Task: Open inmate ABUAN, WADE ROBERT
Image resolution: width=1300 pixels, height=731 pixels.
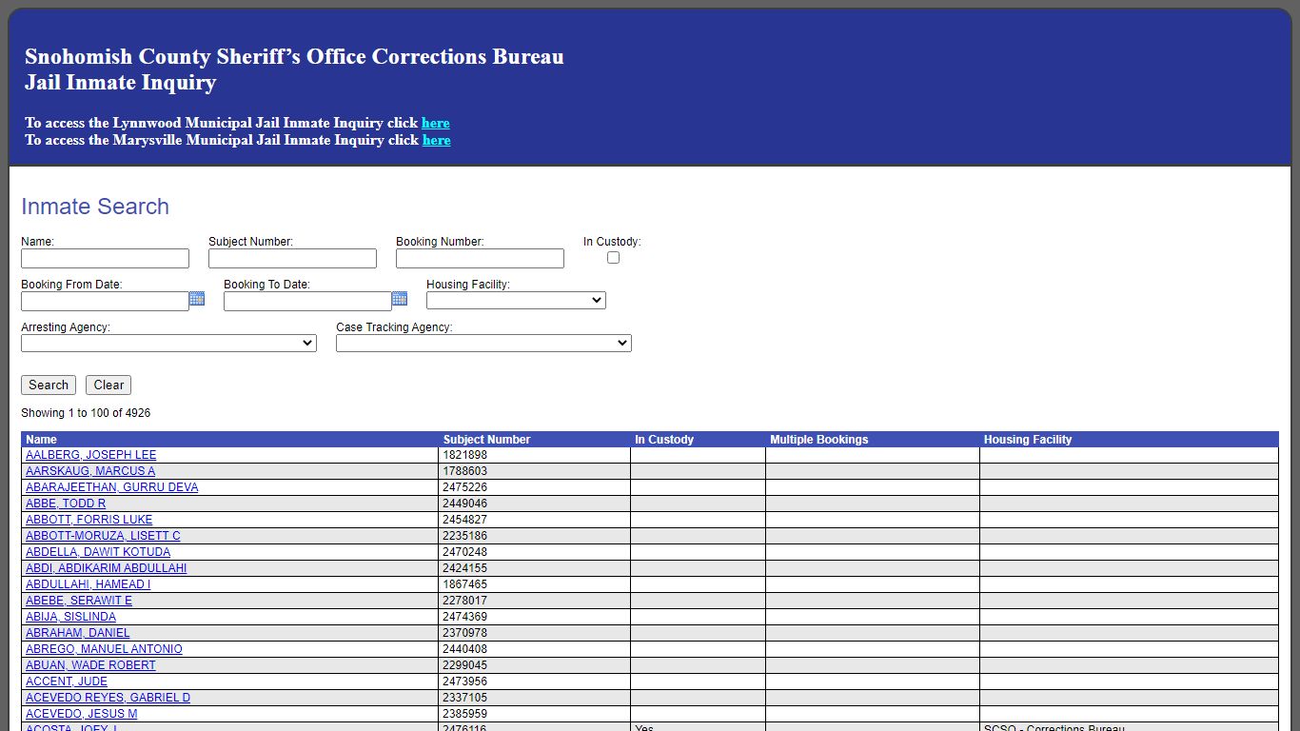Action: 90,665
